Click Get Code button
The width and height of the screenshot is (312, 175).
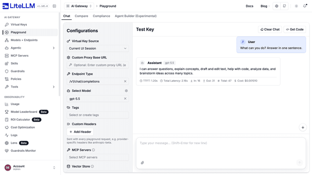coord(294,29)
